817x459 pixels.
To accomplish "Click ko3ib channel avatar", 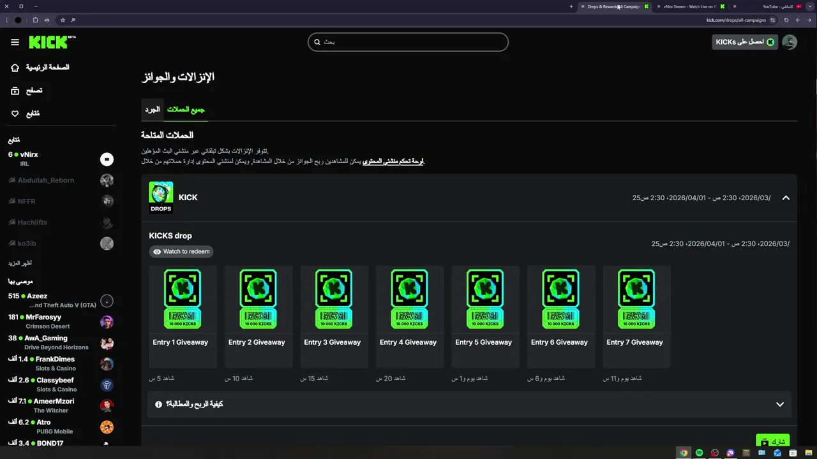I will pyautogui.click(x=107, y=244).
